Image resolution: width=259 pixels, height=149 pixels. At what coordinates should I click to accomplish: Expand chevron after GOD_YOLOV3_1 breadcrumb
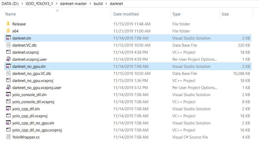[x=56, y=4]
